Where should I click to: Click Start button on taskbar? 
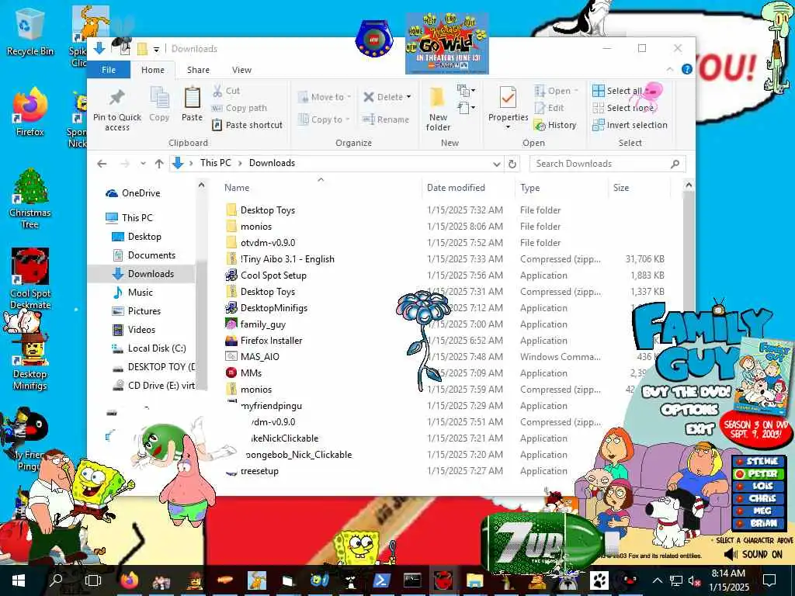pos(19,580)
